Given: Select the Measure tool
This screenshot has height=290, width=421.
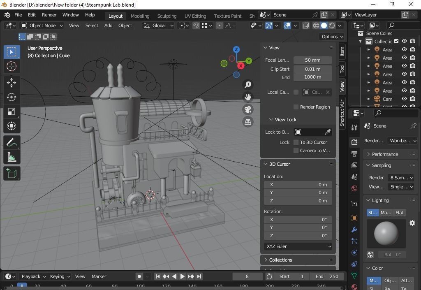Looking at the screenshot, I should 12,156.
